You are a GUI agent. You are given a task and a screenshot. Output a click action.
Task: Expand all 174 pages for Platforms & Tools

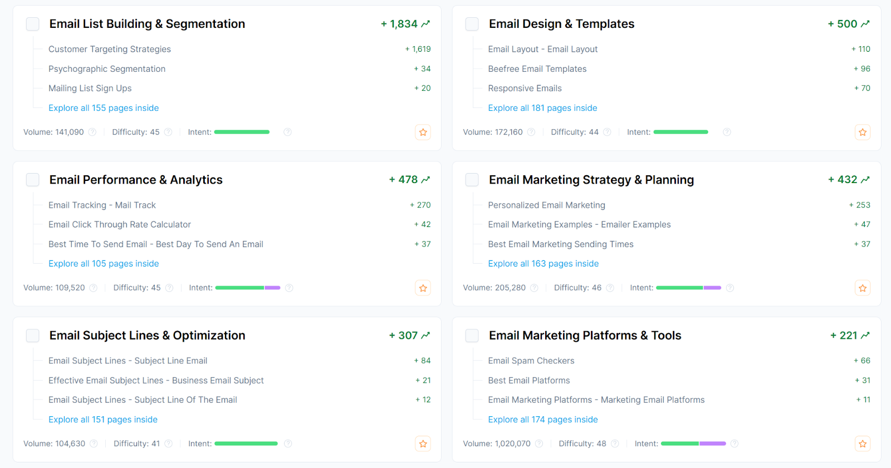[542, 420]
